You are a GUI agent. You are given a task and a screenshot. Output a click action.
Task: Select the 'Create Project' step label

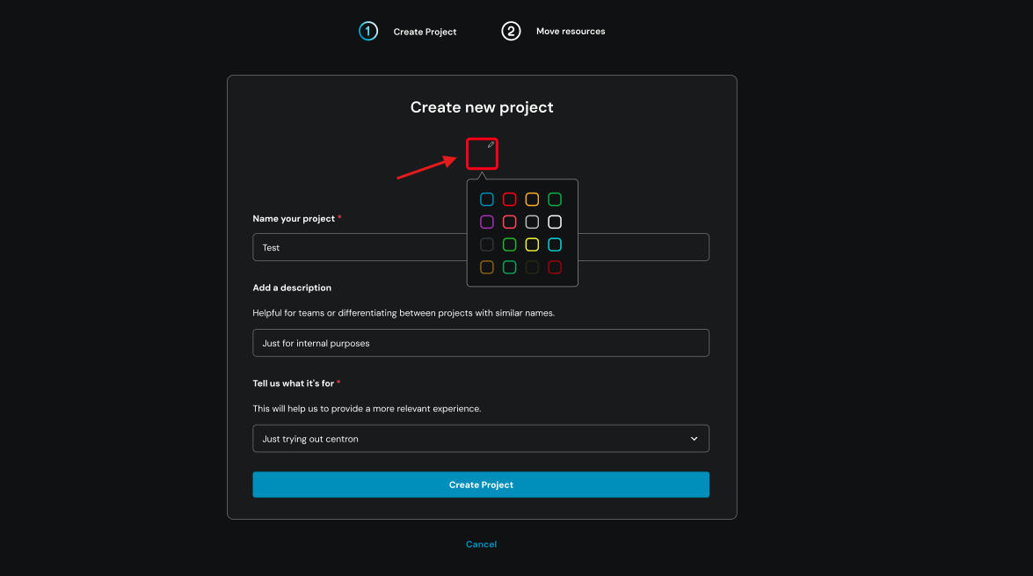coord(425,32)
